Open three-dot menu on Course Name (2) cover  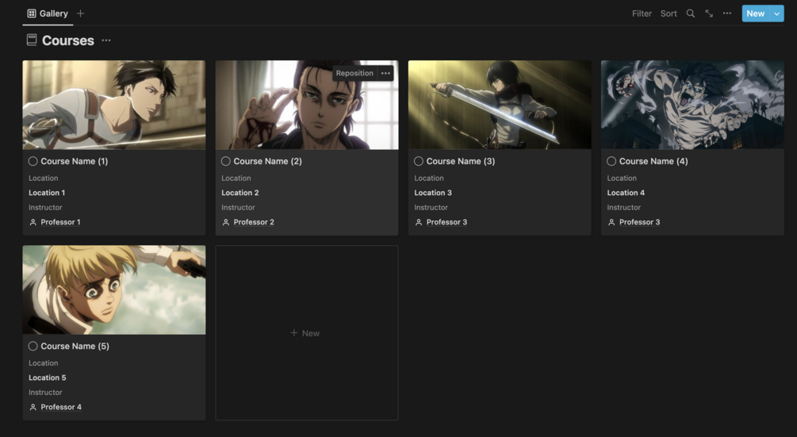point(385,73)
